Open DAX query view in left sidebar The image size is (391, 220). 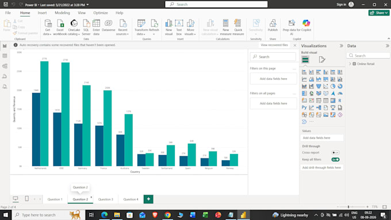coord(5,76)
